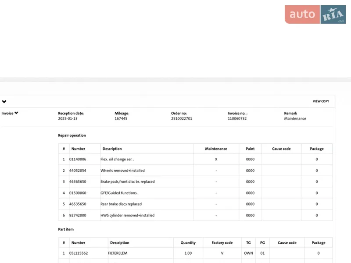Screen dimensions: 351x263
Task: Click Number column header in Repair operation table
Action: pyautogui.click(x=78, y=149)
